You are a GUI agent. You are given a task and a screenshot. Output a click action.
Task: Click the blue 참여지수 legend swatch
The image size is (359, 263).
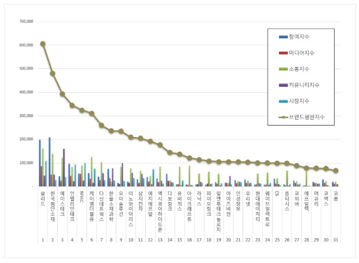[283, 37]
